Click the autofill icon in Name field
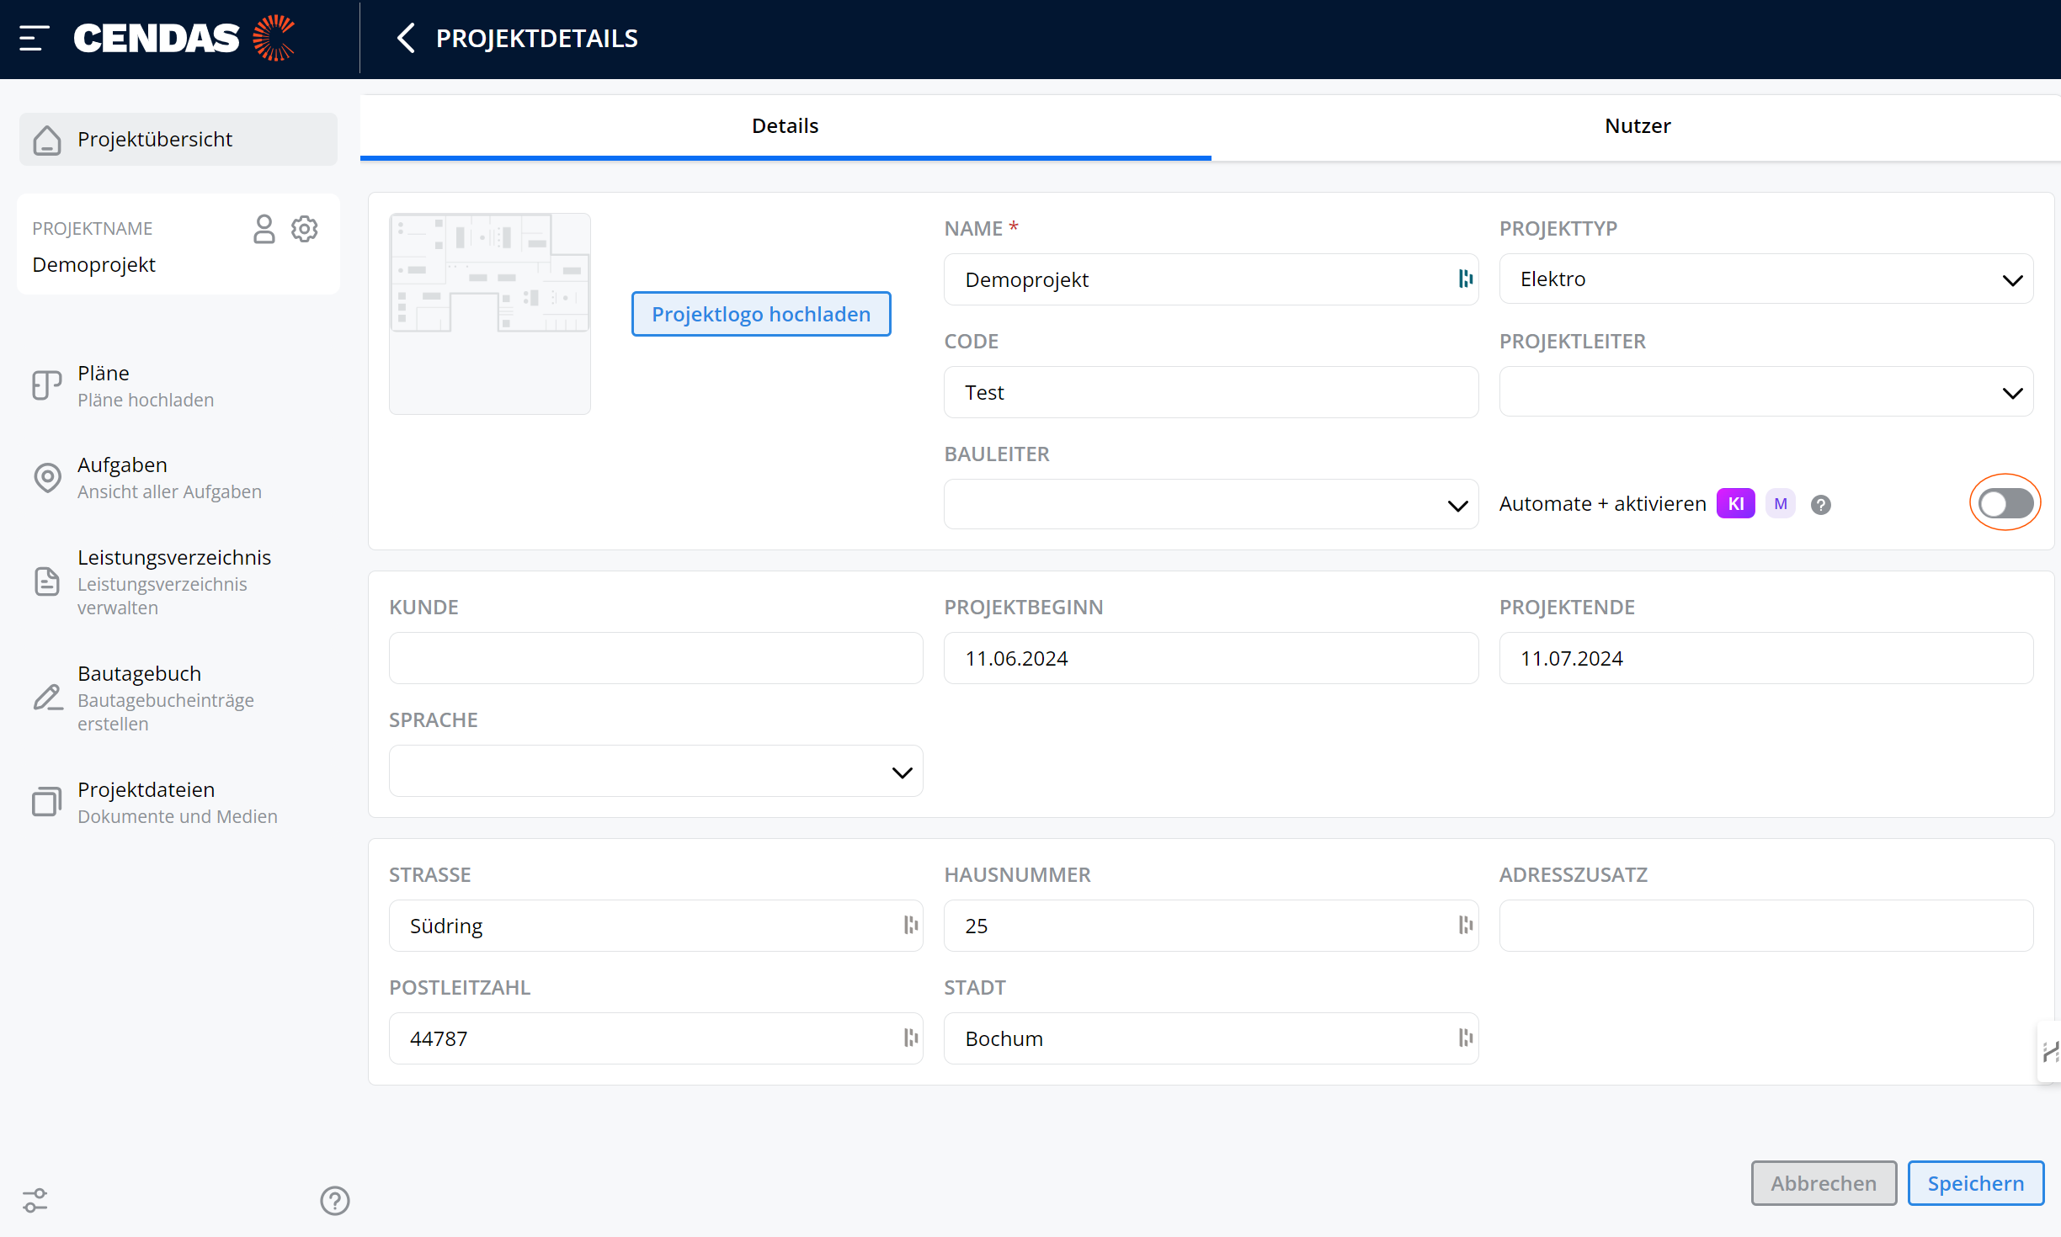The height and width of the screenshot is (1237, 2061). tap(1465, 279)
